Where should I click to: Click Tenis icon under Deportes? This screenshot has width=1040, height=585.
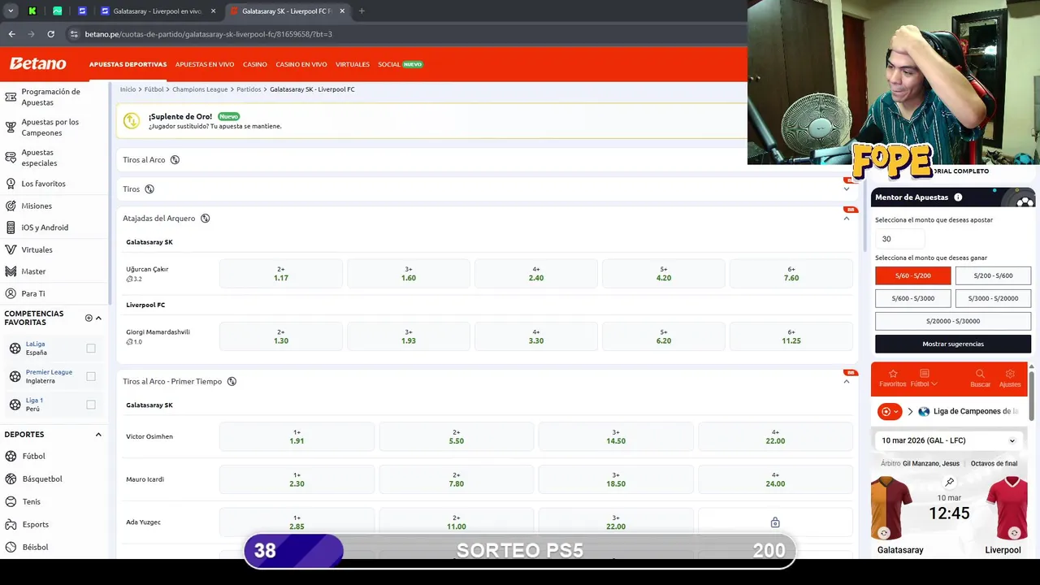[x=11, y=501]
